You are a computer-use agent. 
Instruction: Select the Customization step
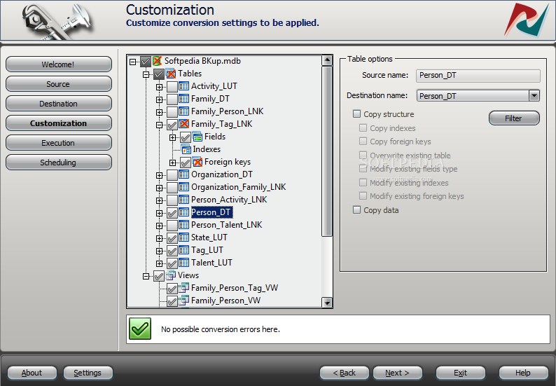59,123
